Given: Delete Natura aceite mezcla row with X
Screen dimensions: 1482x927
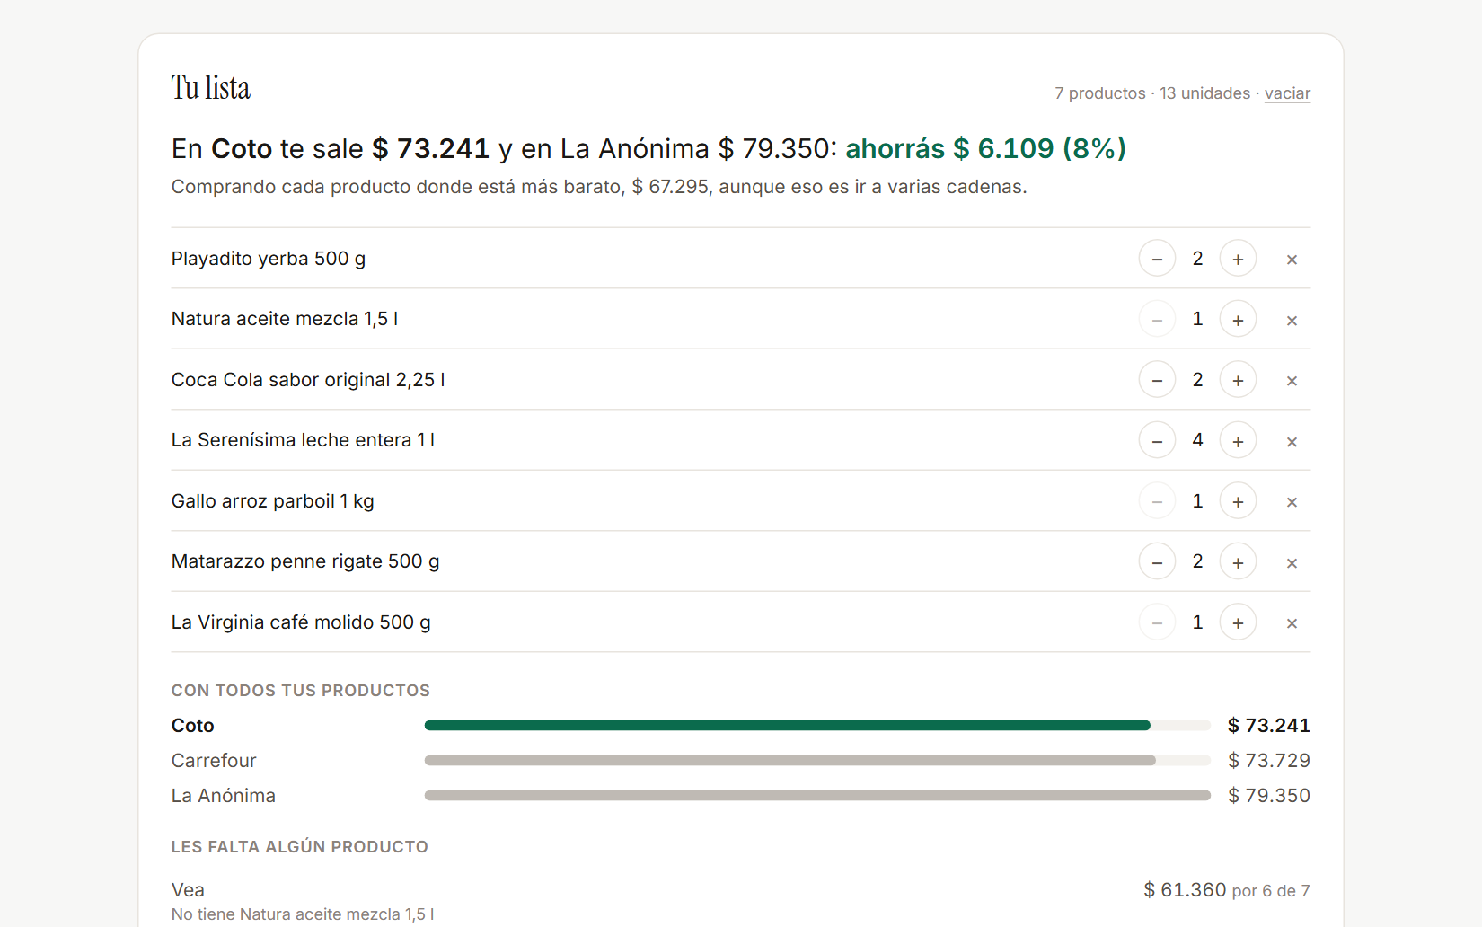Looking at the screenshot, I should 1292,321.
